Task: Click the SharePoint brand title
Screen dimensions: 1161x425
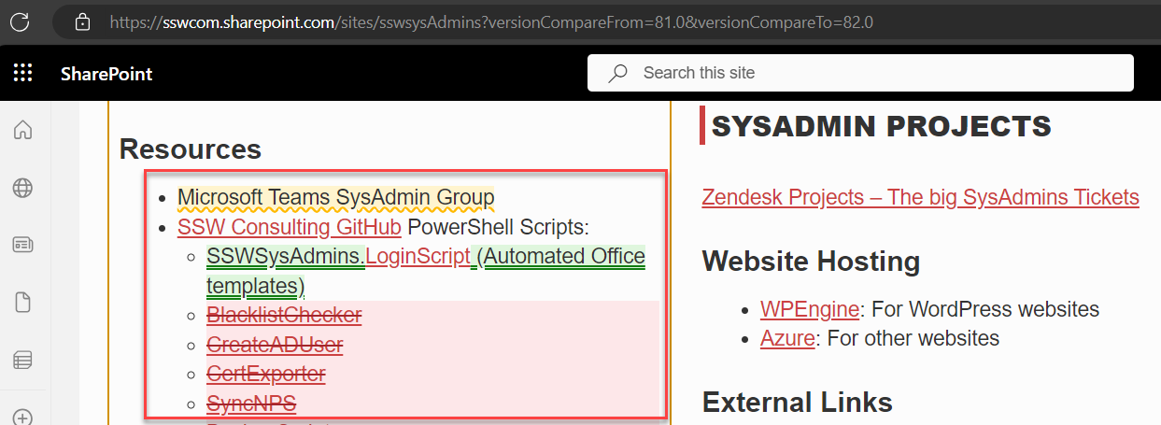Action: point(106,74)
